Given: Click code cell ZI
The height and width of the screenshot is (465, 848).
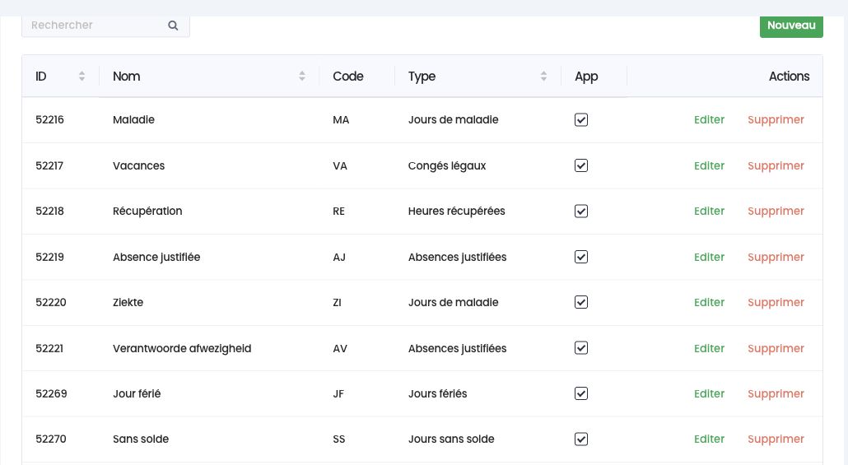Looking at the screenshot, I should (x=337, y=303).
